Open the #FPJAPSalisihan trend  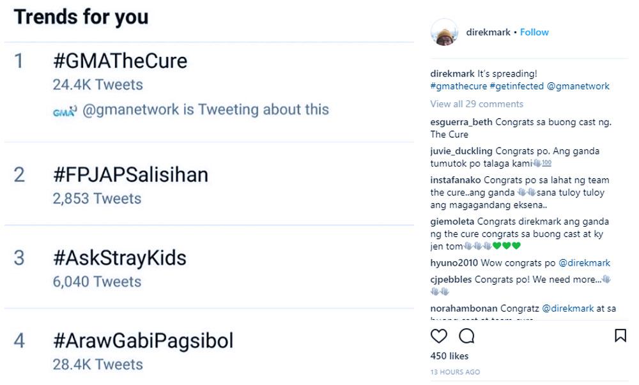click(x=130, y=175)
